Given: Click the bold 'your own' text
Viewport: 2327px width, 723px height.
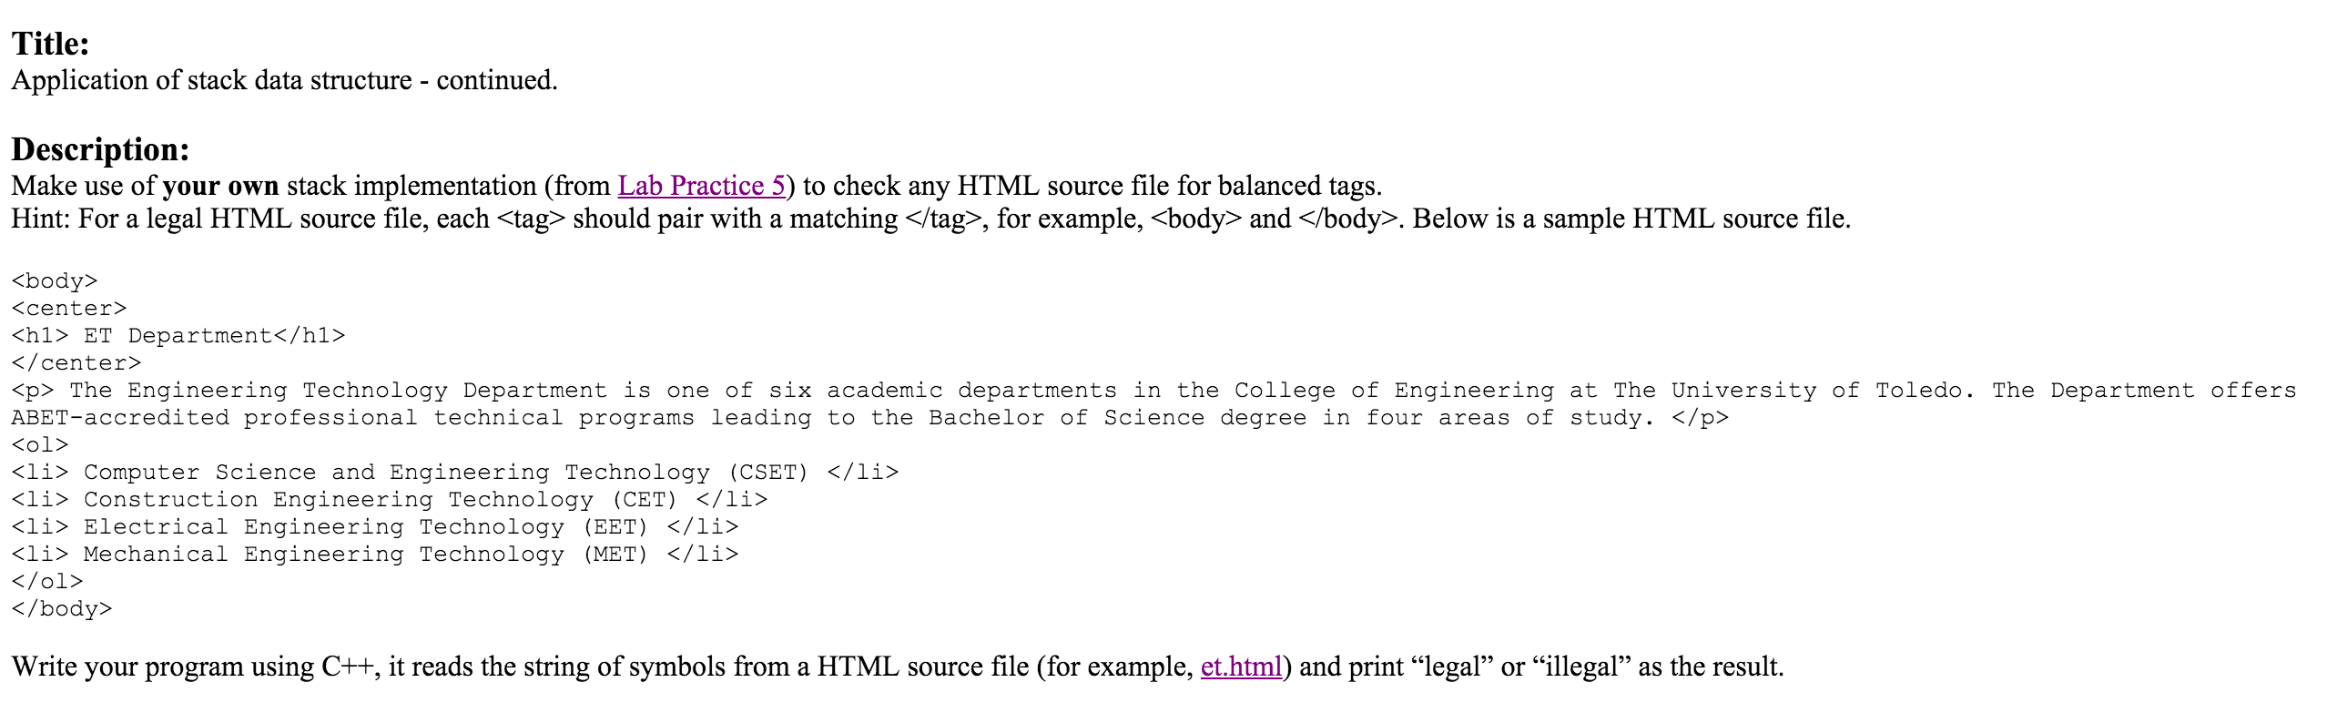Looking at the screenshot, I should [220, 186].
